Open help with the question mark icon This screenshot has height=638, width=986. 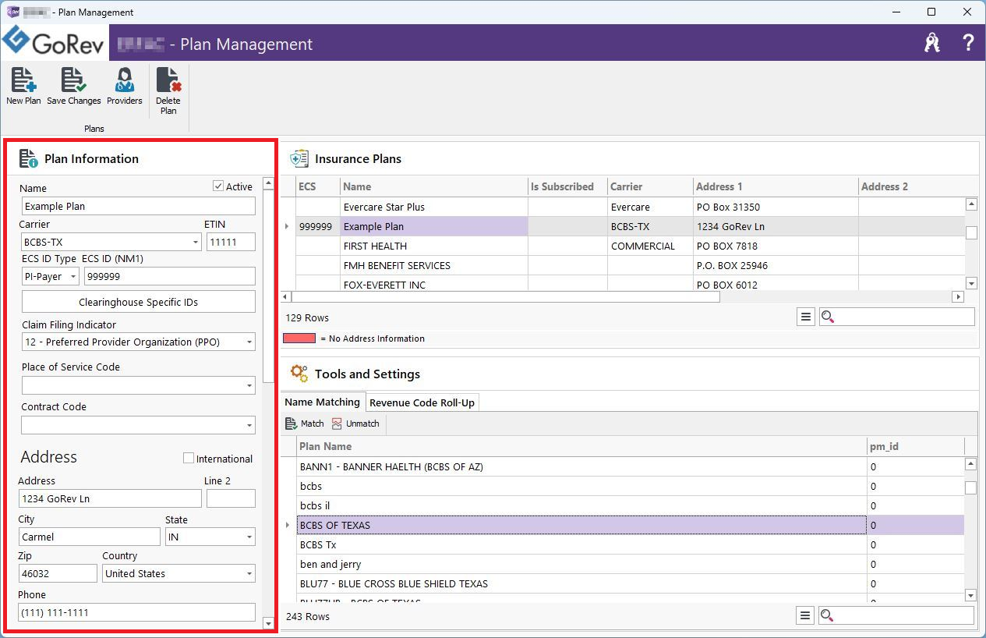pos(968,43)
